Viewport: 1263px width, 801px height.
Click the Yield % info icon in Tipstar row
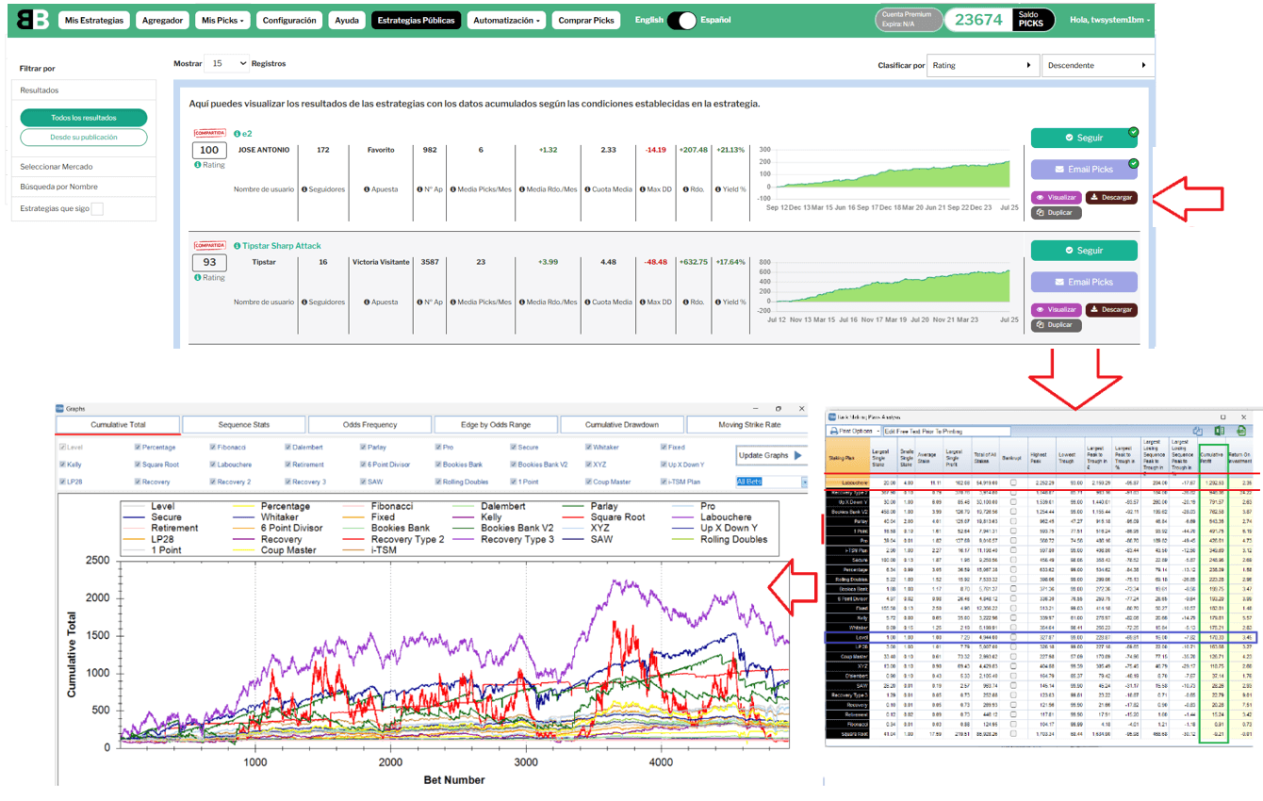[720, 302]
